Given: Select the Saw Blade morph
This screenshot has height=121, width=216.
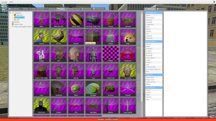Looking at the screenshot, I should (x=93, y=106).
